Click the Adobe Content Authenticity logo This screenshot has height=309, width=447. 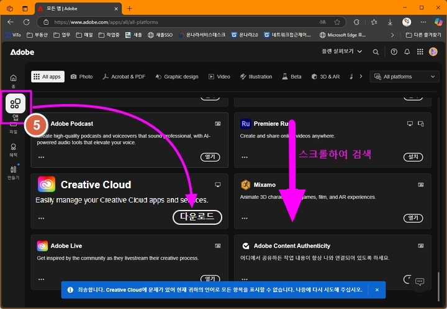(x=245, y=246)
